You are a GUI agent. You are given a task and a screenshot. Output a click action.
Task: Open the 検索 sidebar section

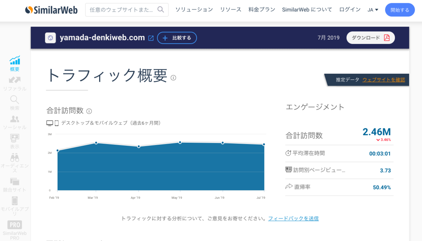[x=15, y=103]
